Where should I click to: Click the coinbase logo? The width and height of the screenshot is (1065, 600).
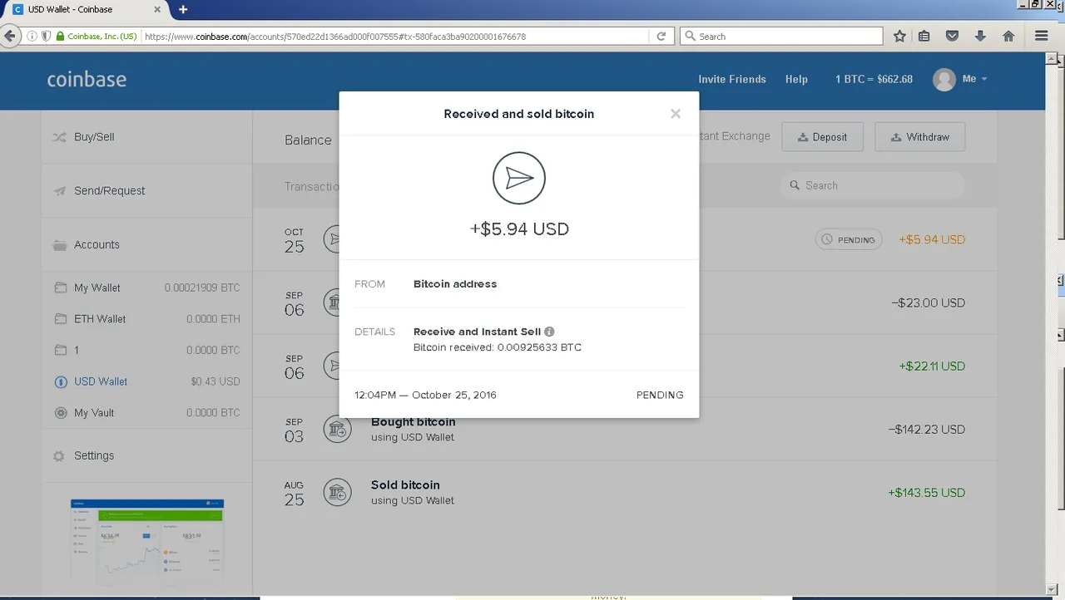87,80
